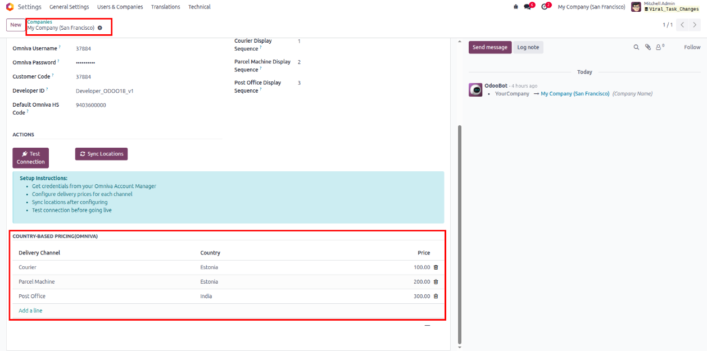Image resolution: width=707 pixels, height=351 pixels.
Task: Delete the Courier Estonia pricing row
Action: tap(436, 267)
